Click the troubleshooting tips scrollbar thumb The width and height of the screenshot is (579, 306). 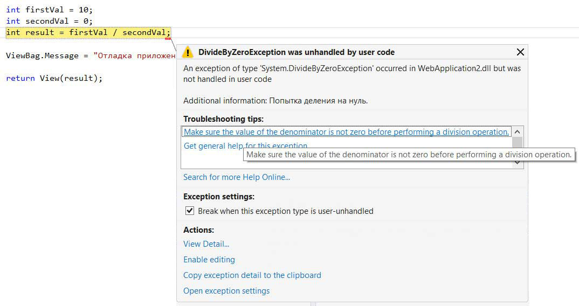coord(518,143)
